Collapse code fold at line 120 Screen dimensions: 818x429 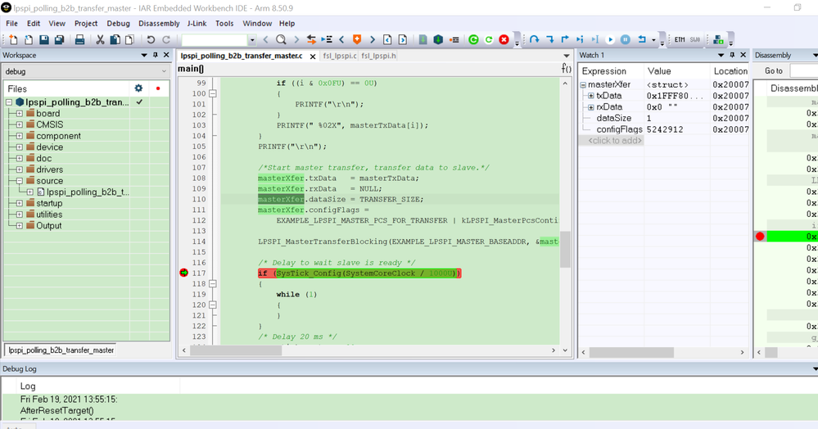pyautogui.click(x=213, y=305)
